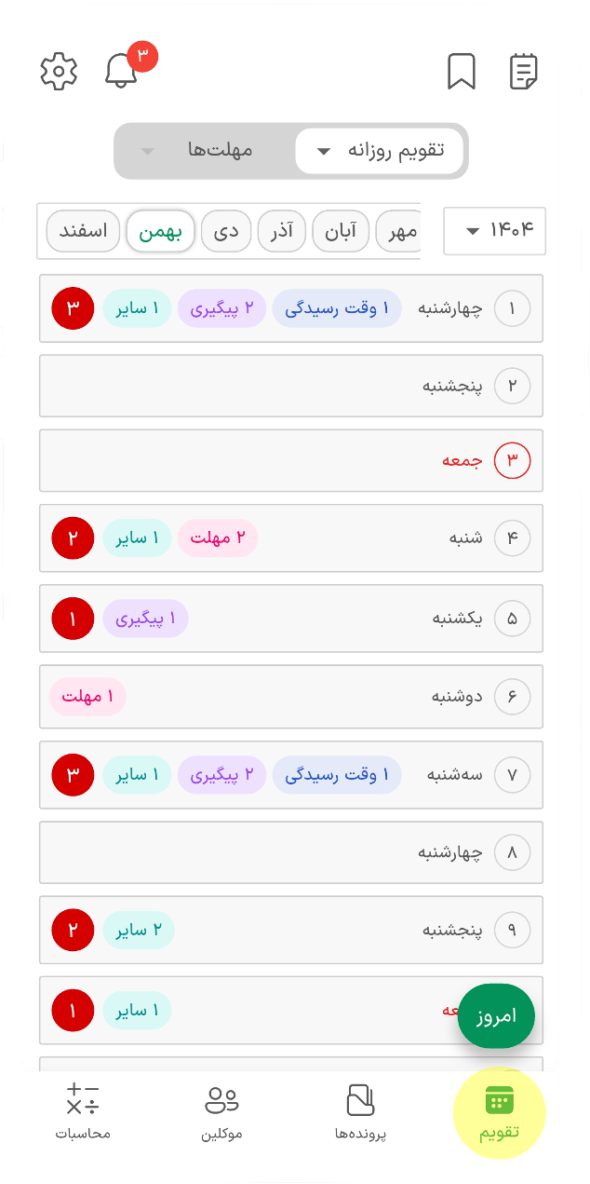Open day ۶ دوشنبه row
This screenshot has height=1184, width=590.
pos(291,696)
